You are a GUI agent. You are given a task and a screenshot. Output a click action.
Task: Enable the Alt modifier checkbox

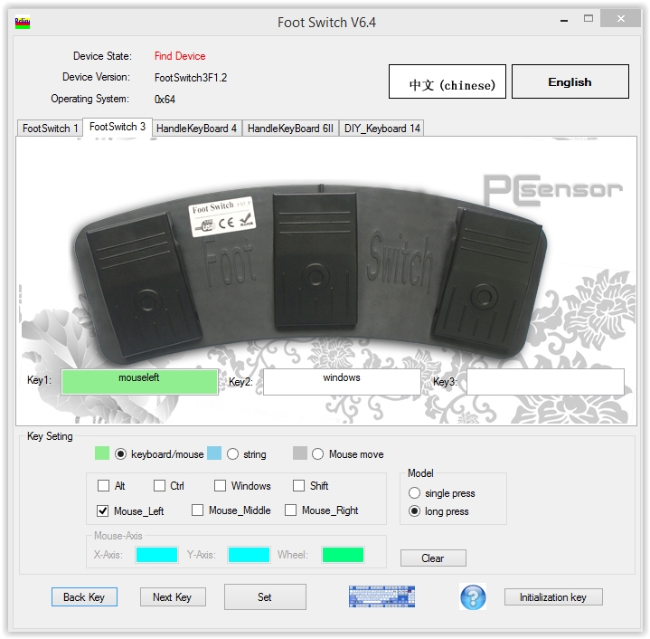(103, 485)
